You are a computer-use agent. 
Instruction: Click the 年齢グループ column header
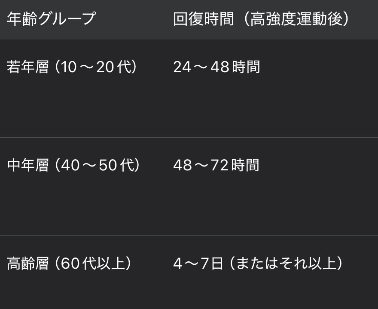click(x=51, y=19)
